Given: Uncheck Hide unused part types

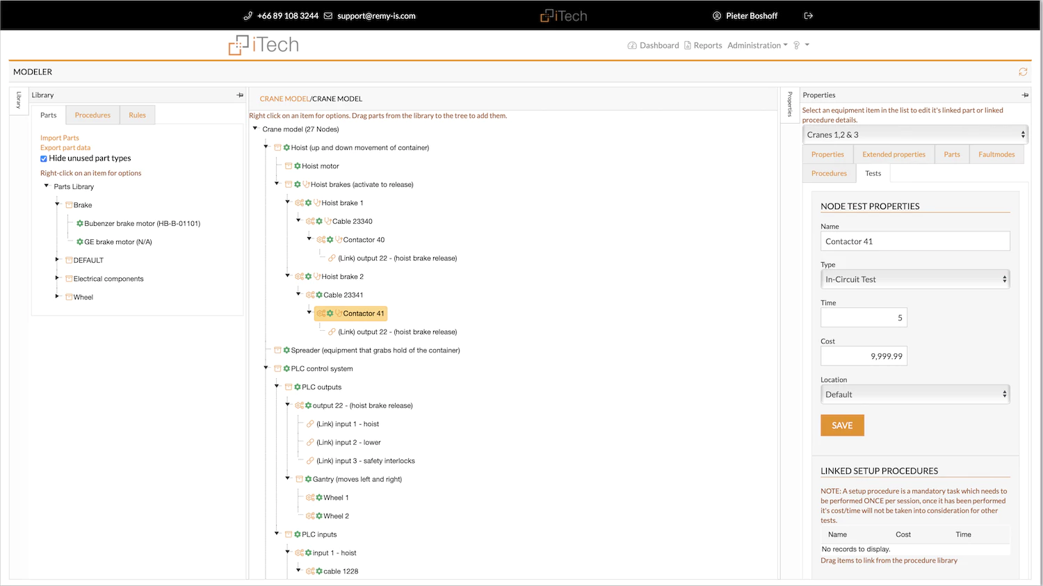Looking at the screenshot, I should click(43, 158).
